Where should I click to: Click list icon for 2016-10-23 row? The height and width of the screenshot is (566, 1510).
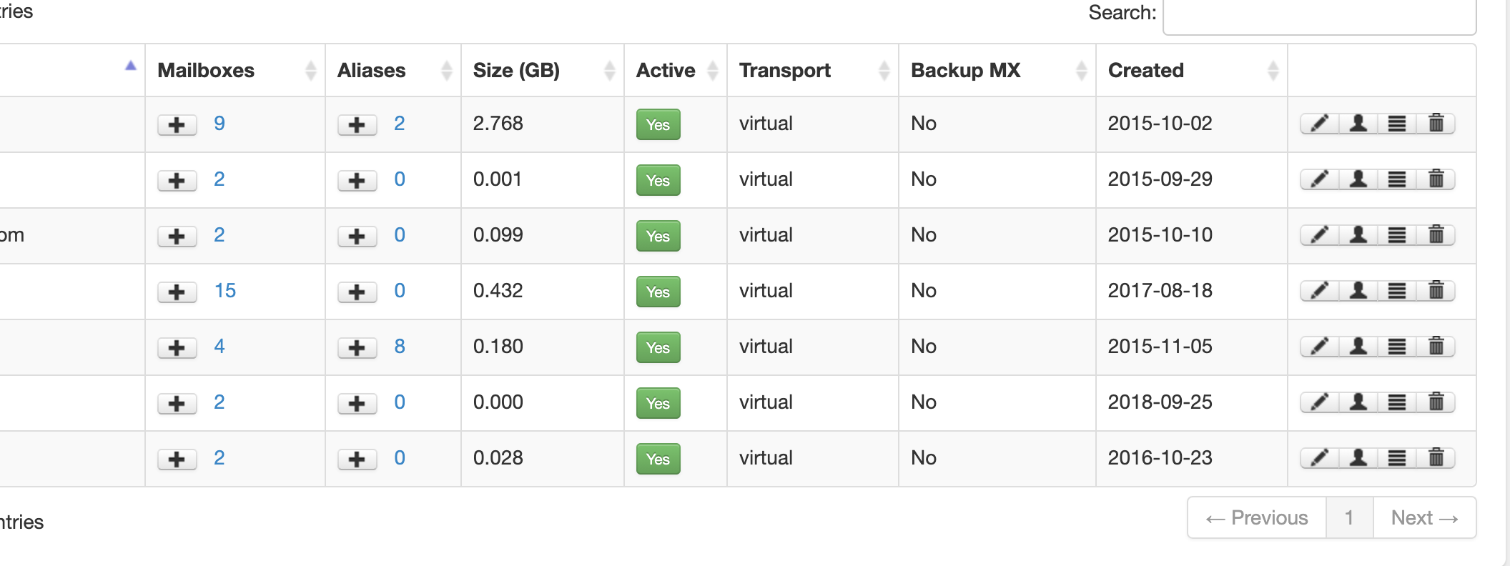coord(1397,458)
